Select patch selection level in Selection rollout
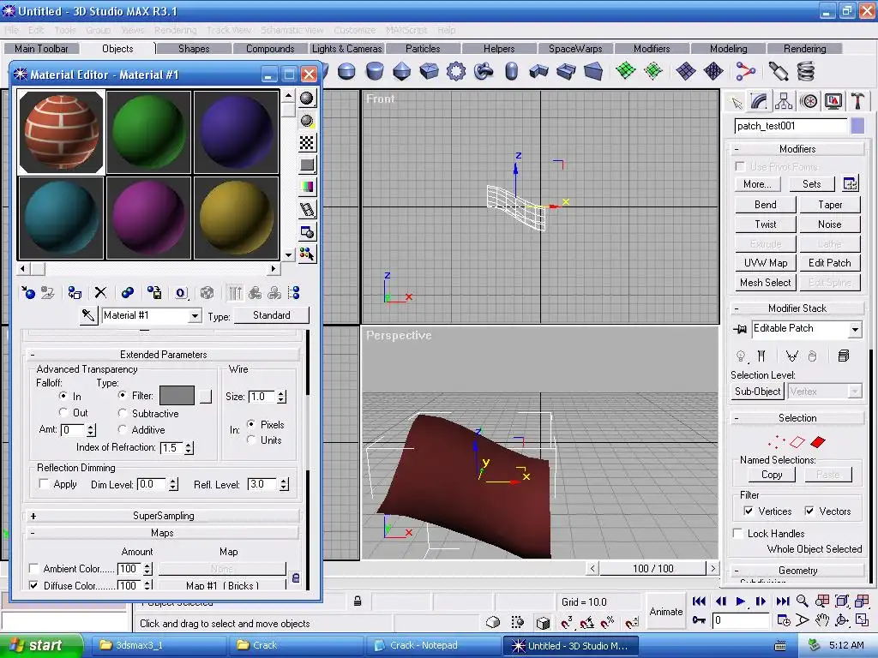The image size is (878, 658). pyautogui.click(x=817, y=442)
